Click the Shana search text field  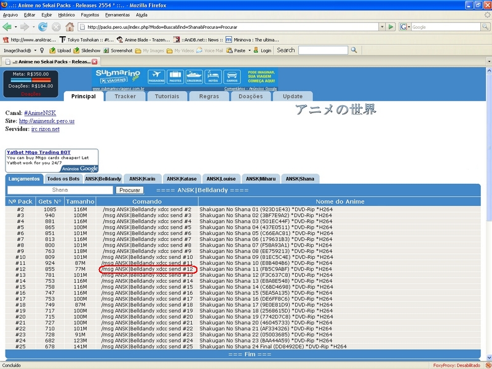[x=60, y=190]
